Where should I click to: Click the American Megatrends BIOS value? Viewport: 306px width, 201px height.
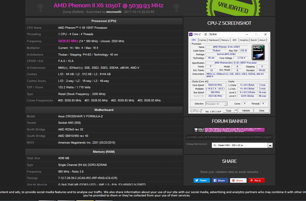pyautogui.click(x=87, y=143)
